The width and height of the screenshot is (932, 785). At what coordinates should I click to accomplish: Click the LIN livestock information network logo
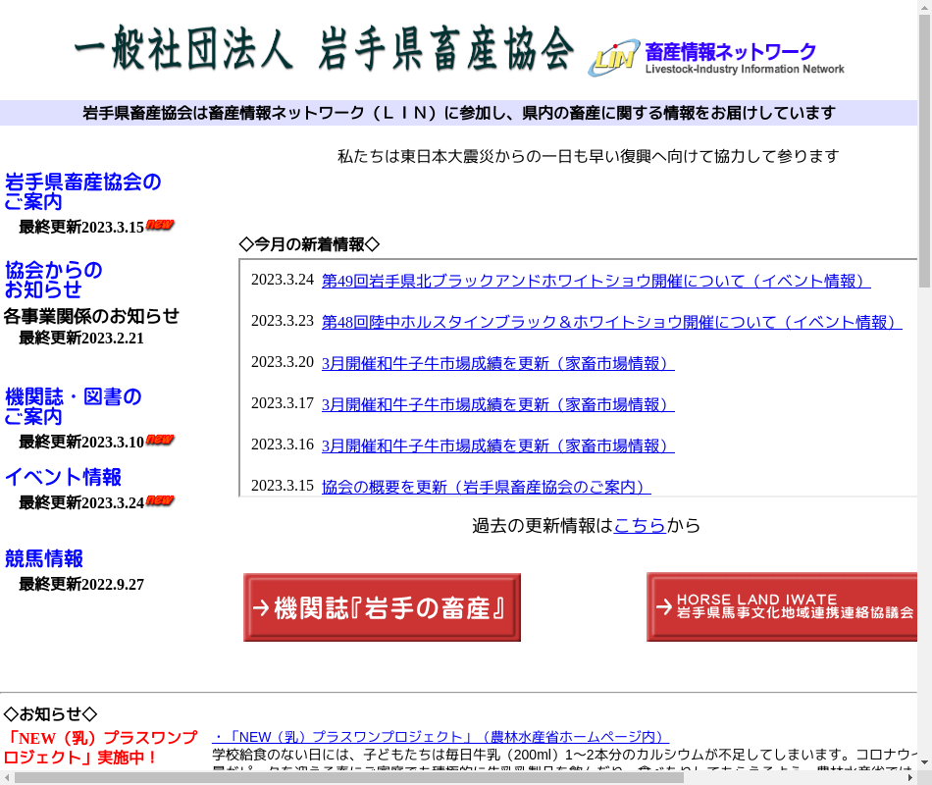[x=716, y=58]
